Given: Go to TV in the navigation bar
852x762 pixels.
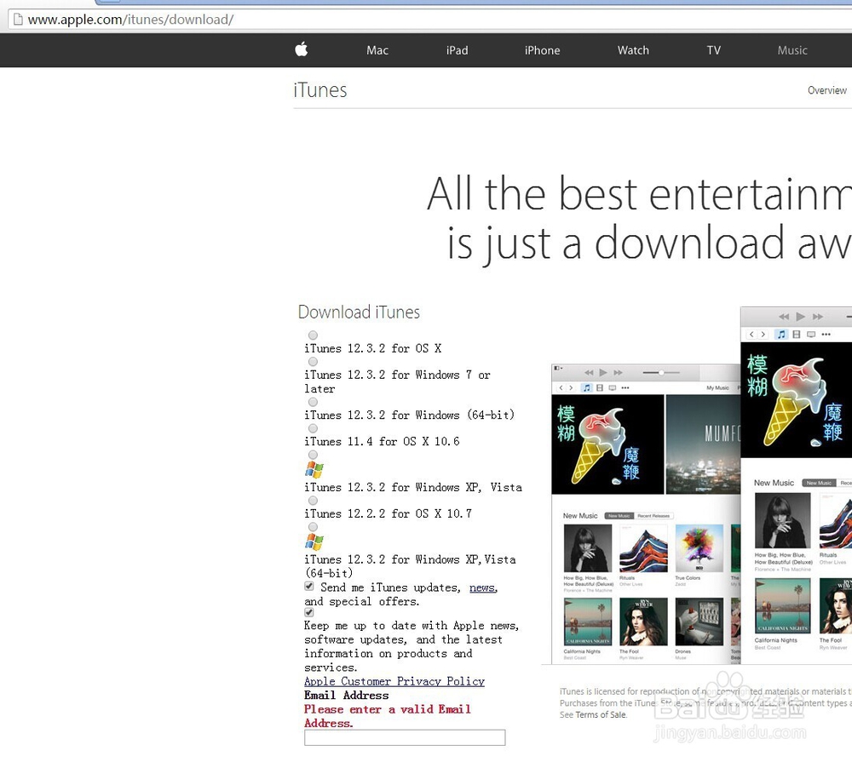Looking at the screenshot, I should tap(713, 50).
